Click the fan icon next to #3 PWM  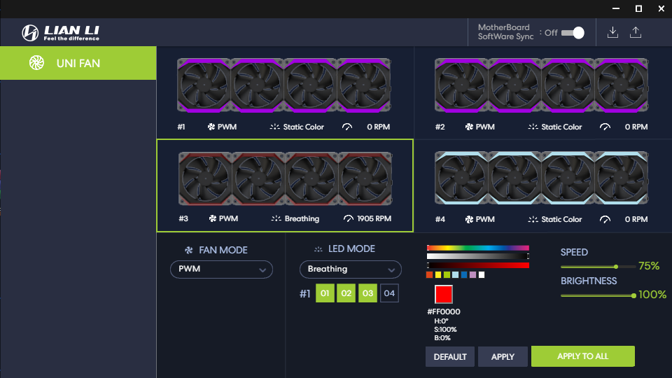[213, 218]
